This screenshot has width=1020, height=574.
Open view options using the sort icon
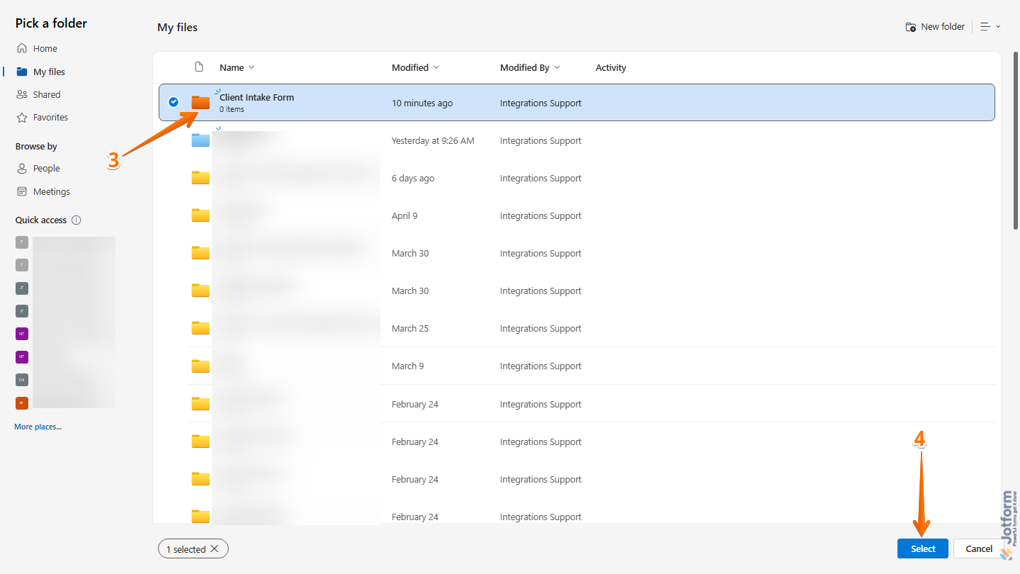tap(987, 26)
